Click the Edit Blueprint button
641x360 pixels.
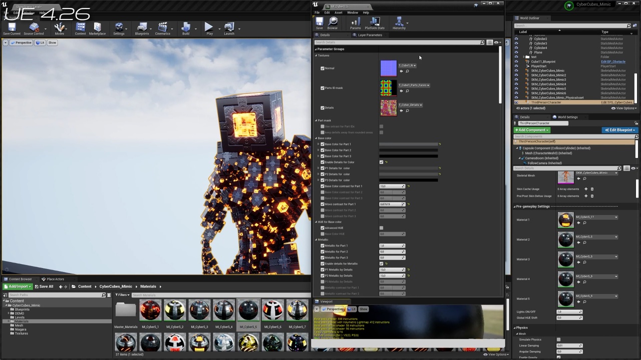point(619,130)
